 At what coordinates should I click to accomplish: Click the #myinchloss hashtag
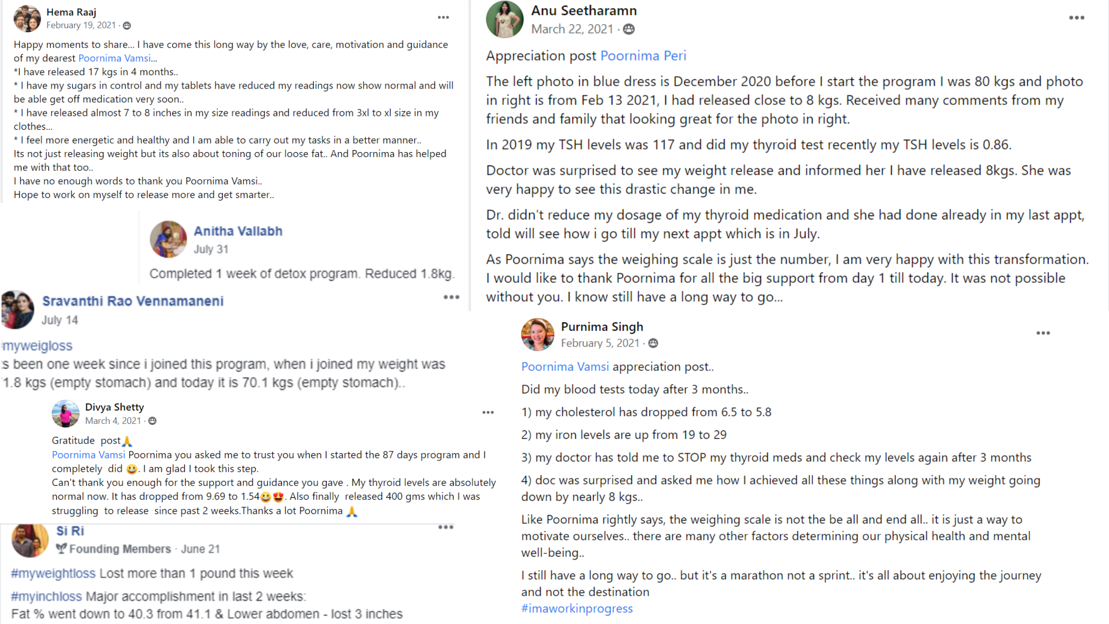click(46, 596)
